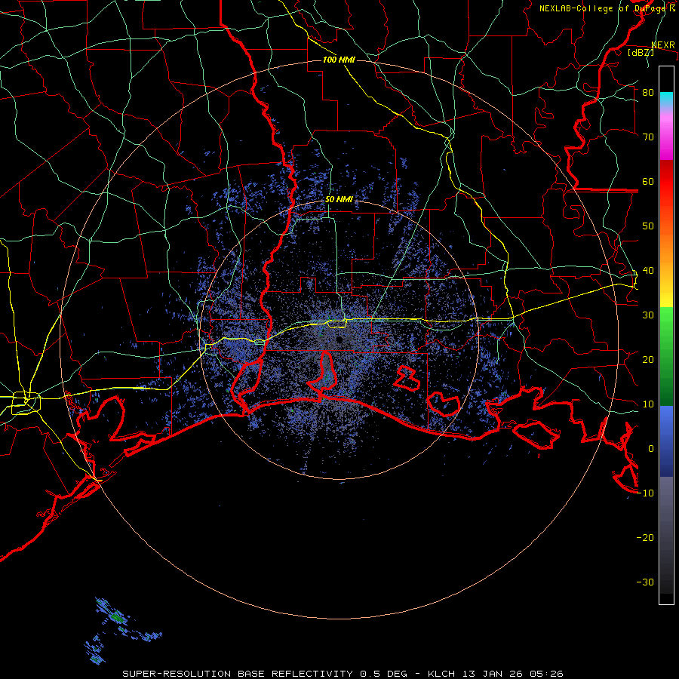Click the -20 value on the dBZ scale
Screen dimensions: 679x679
point(645,538)
